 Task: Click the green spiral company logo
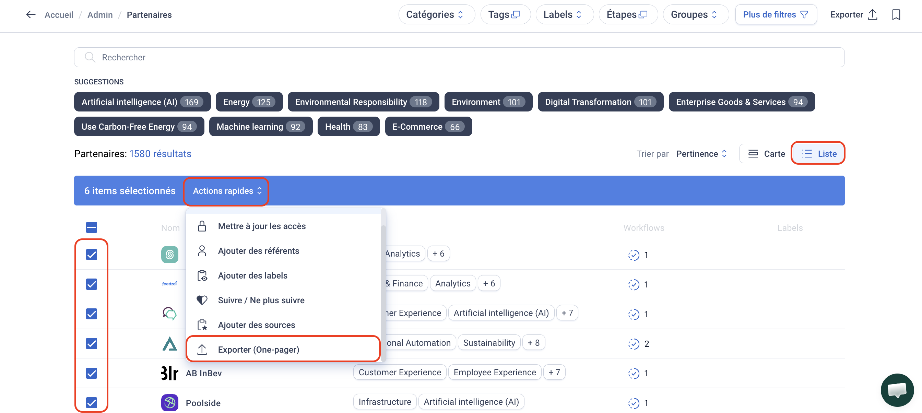pos(170,255)
